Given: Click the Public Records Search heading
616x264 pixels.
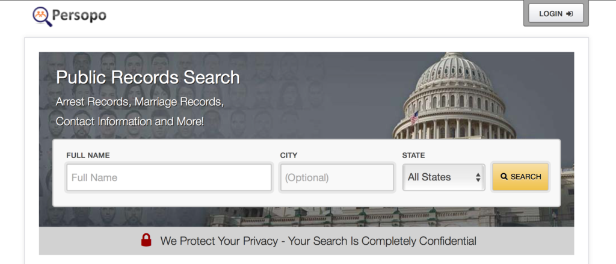Looking at the screenshot, I should pos(147,78).
